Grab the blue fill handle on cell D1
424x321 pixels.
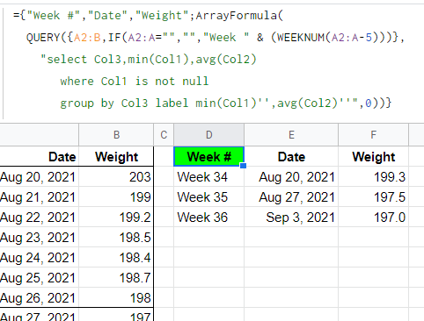(x=243, y=166)
